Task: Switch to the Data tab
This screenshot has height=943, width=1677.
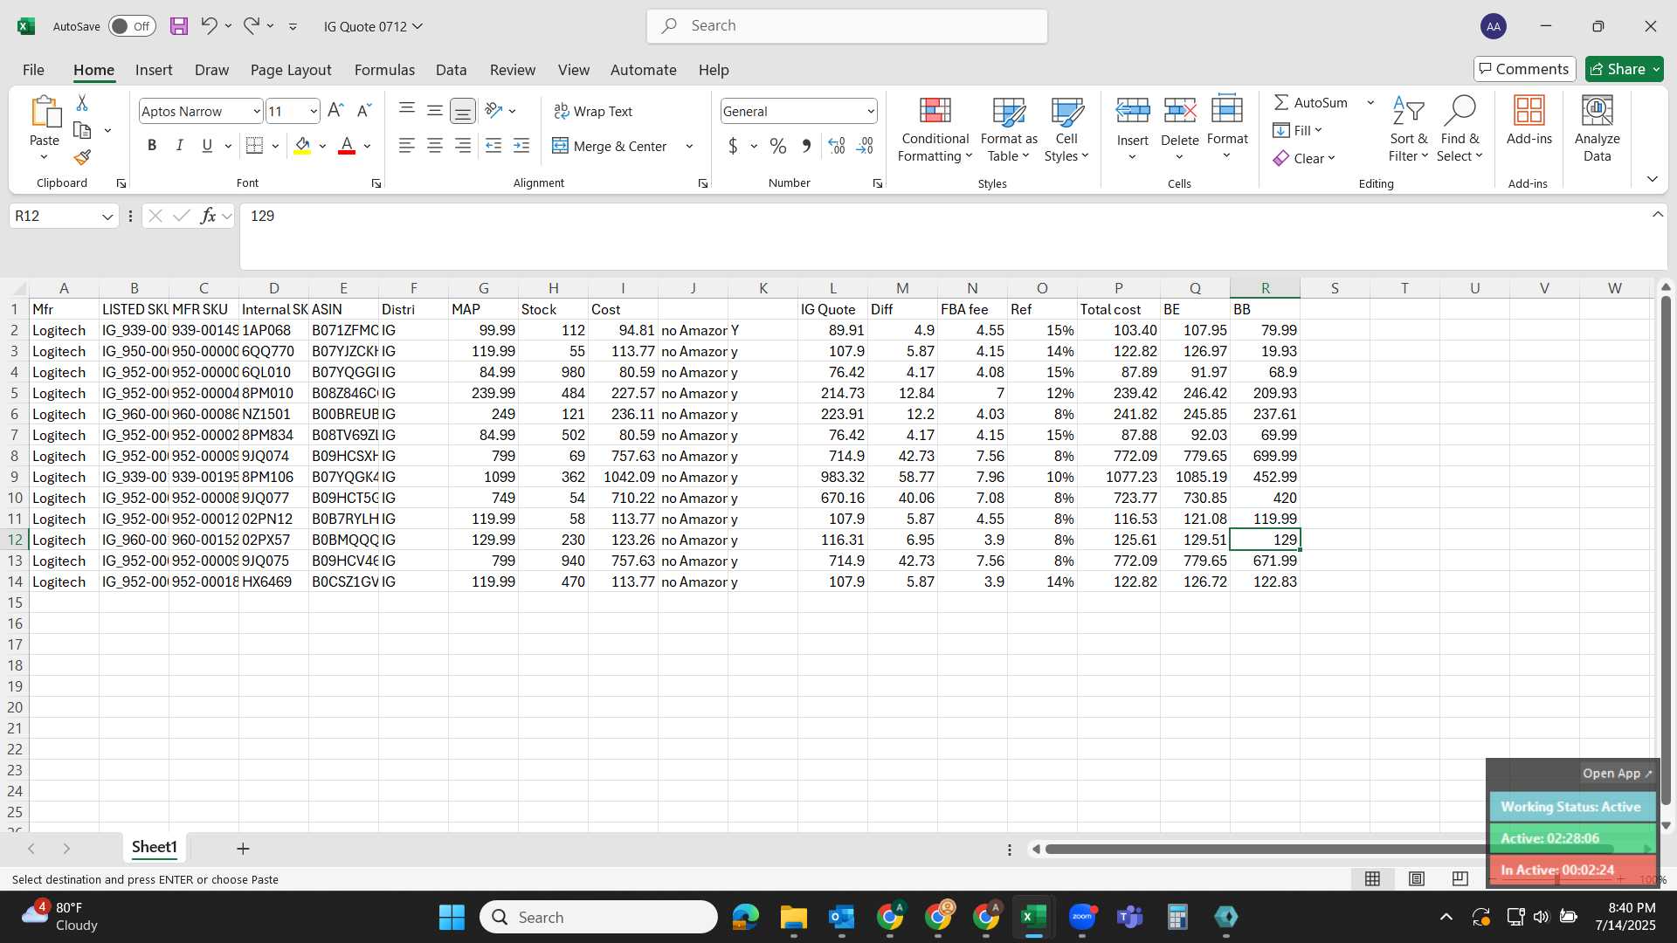Action: [x=451, y=70]
